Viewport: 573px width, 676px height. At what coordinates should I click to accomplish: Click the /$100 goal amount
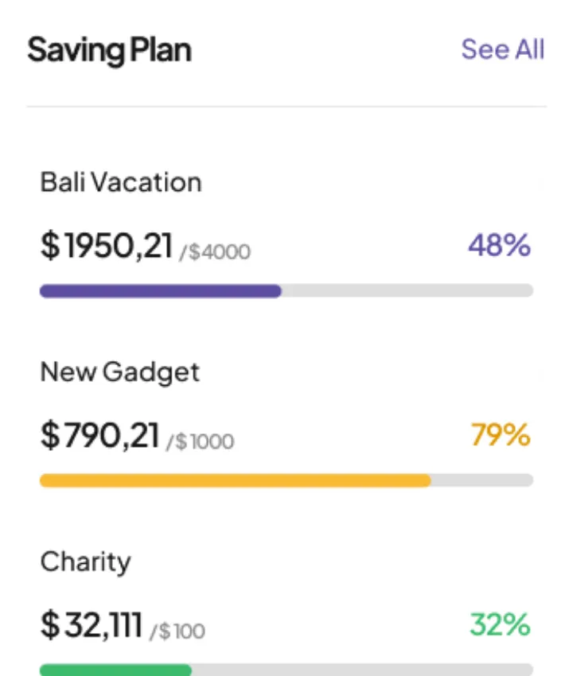click(177, 631)
